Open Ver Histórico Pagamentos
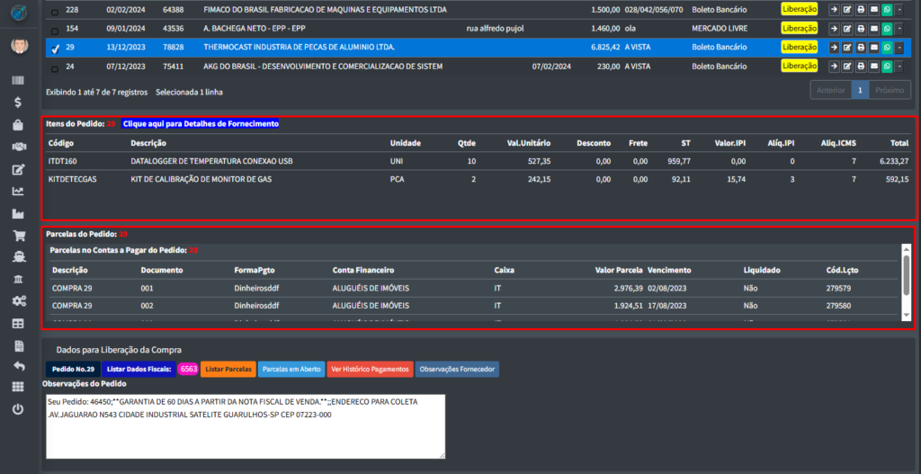Screen dimensions: 921x474 coord(369,369)
